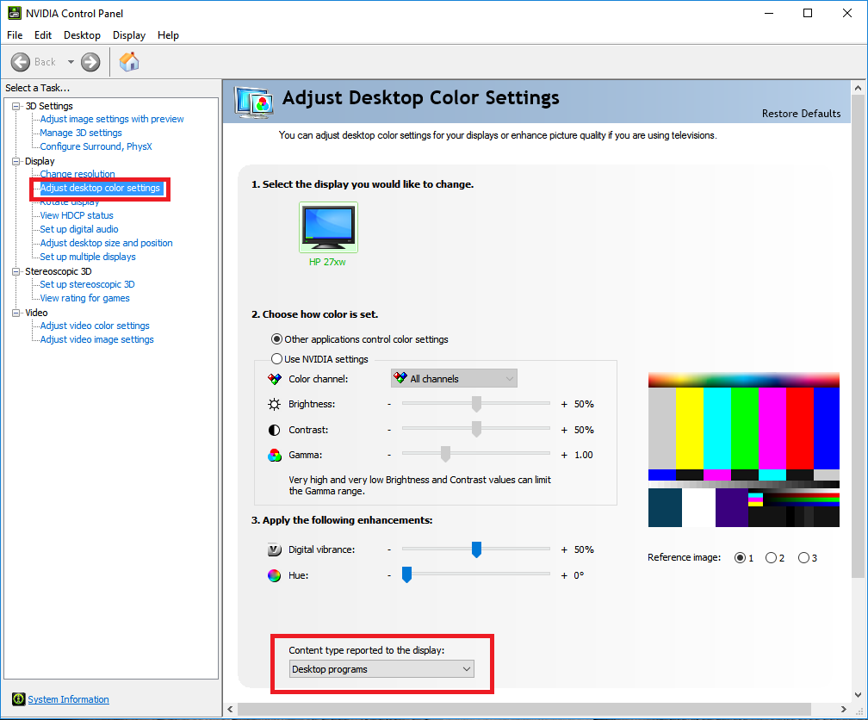Open Manage 3D settings
Viewport: 868px width, 720px height.
coord(81,133)
